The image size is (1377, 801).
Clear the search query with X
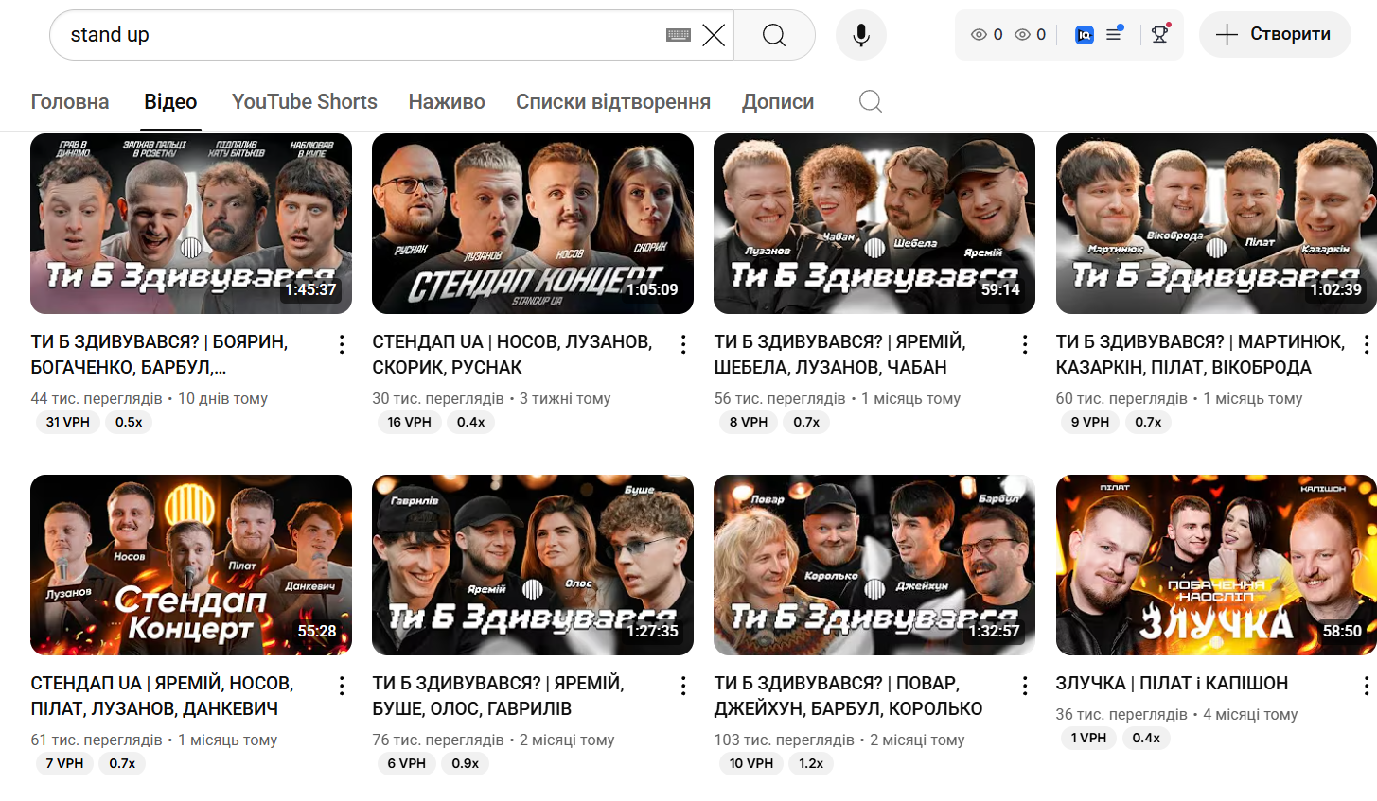coord(714,36)
